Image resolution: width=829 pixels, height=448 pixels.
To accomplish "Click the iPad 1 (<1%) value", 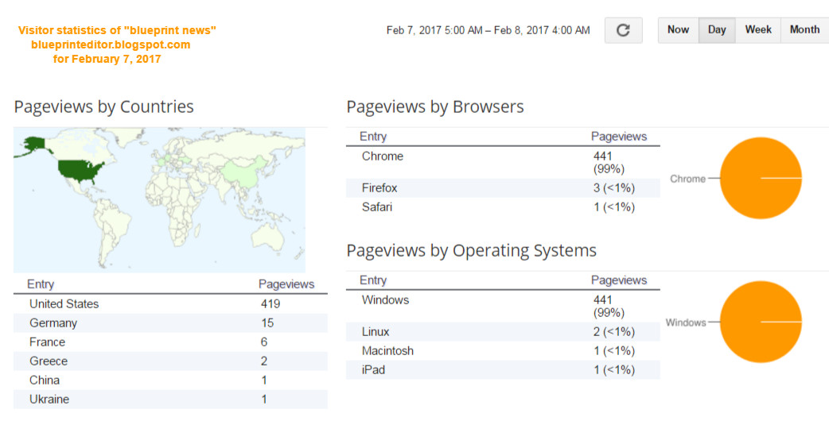I will (x=614, y=369).
